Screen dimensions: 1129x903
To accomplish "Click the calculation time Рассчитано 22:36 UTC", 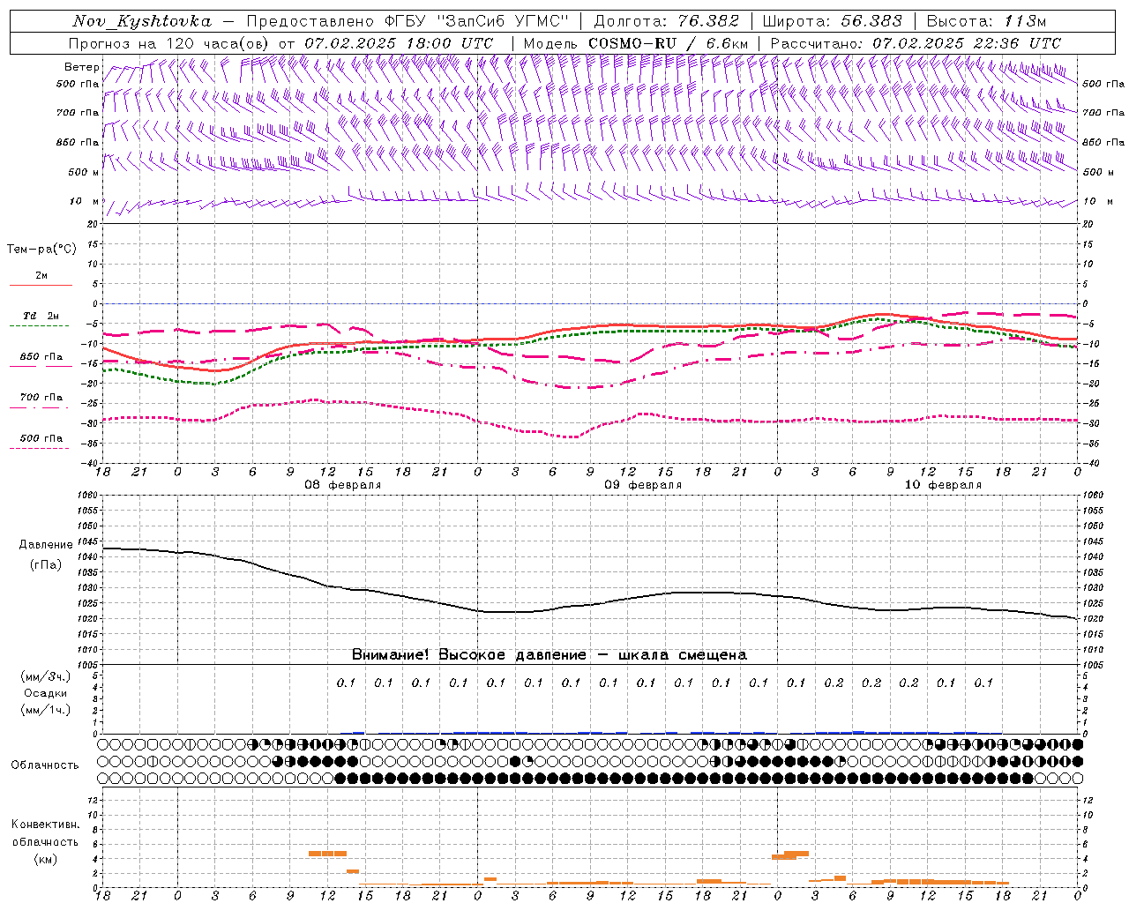I will 916,42.
